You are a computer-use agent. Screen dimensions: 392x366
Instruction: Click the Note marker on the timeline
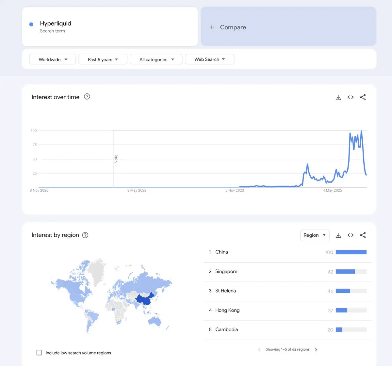[116, 159]
